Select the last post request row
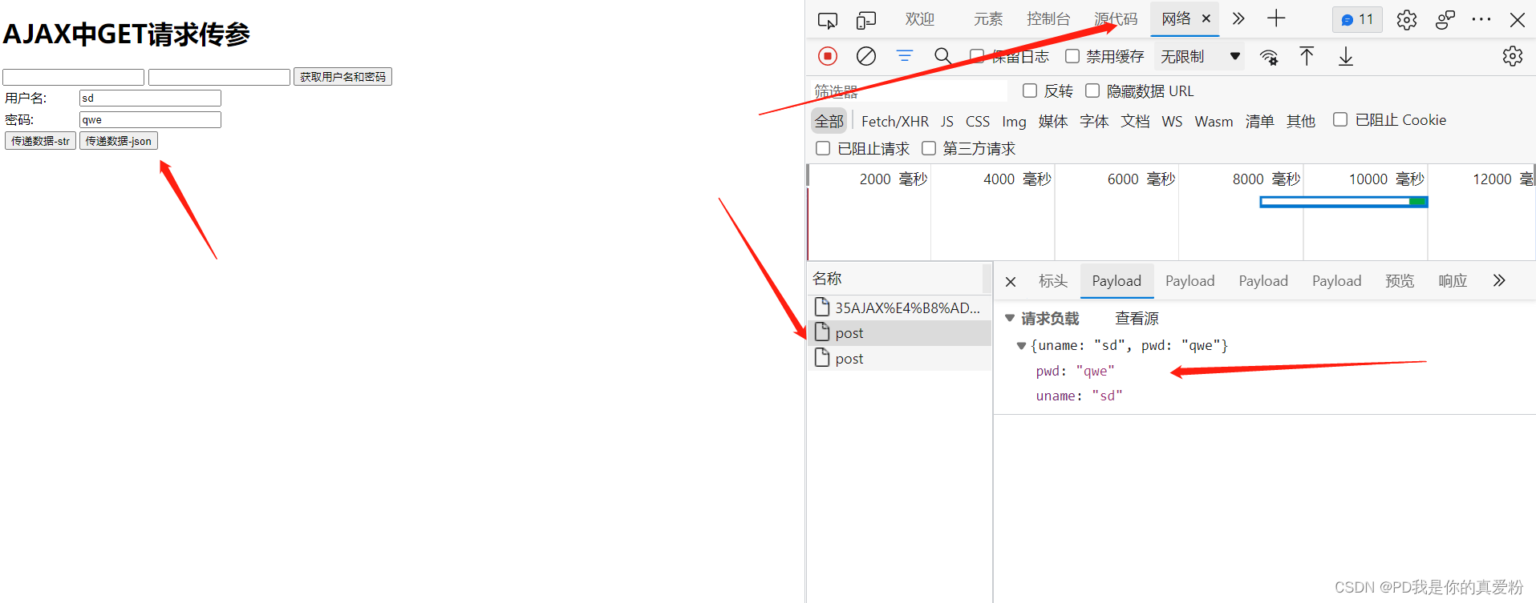Viewport: 1536px width, 603px height. pos(900,358)
